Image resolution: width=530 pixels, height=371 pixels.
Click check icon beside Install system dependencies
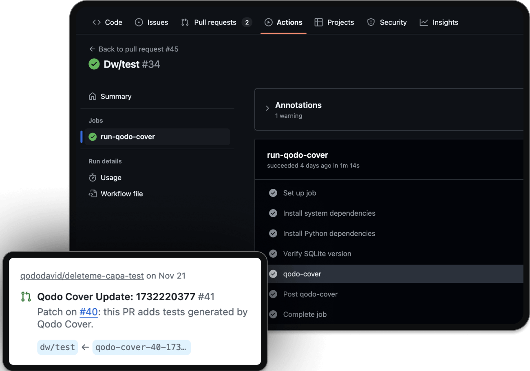(273, 213)
